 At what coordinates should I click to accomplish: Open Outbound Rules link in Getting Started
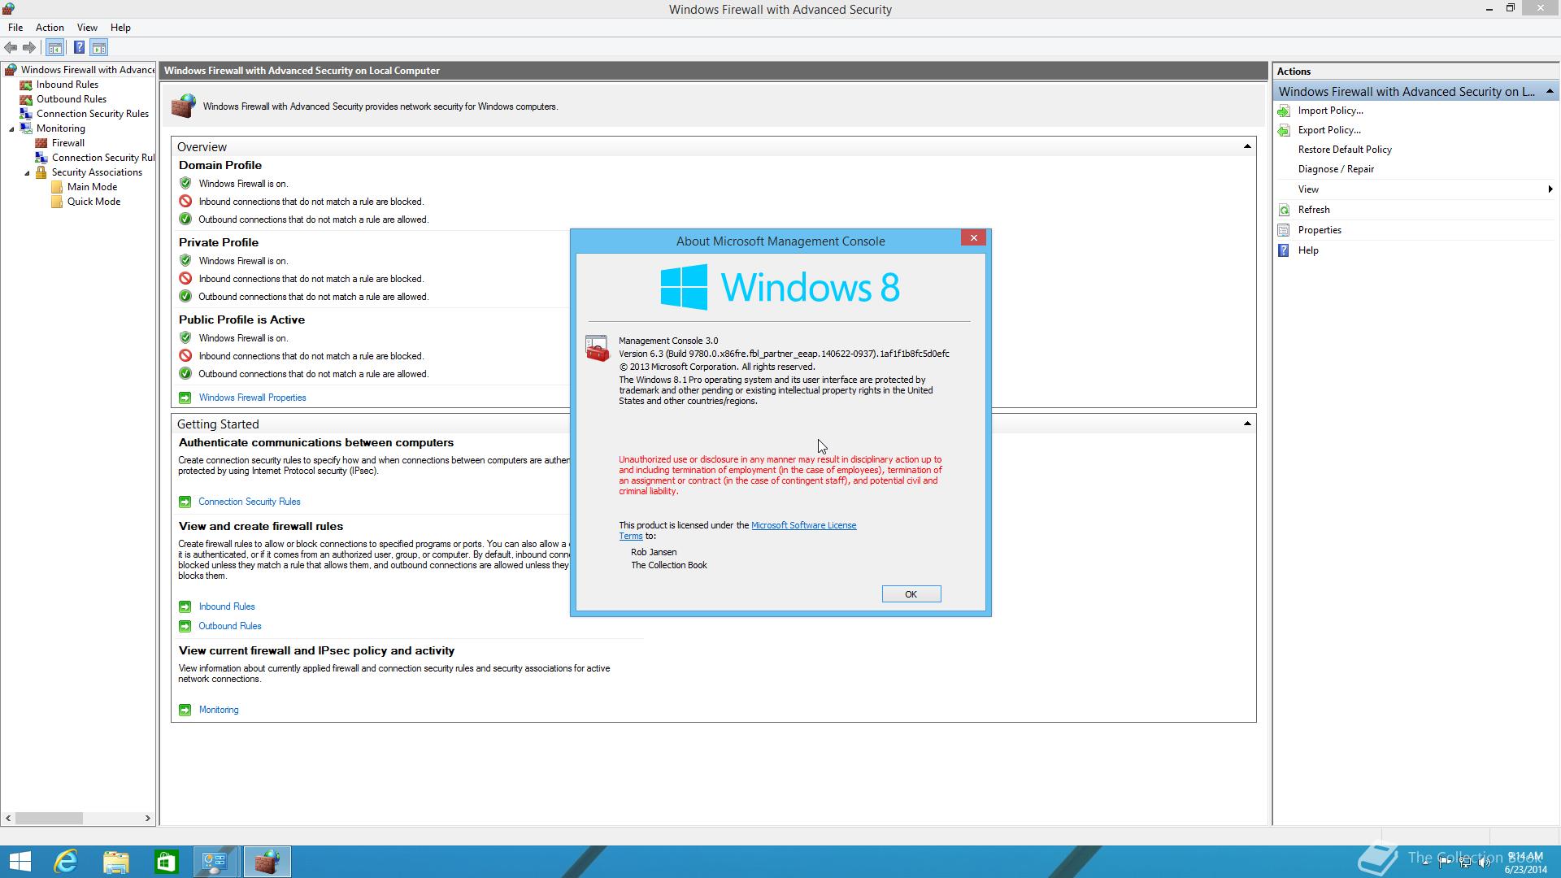coord(230,626)
